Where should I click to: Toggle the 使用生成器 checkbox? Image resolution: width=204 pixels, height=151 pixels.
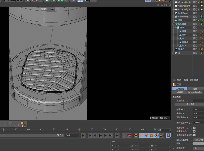pos(194,131)
